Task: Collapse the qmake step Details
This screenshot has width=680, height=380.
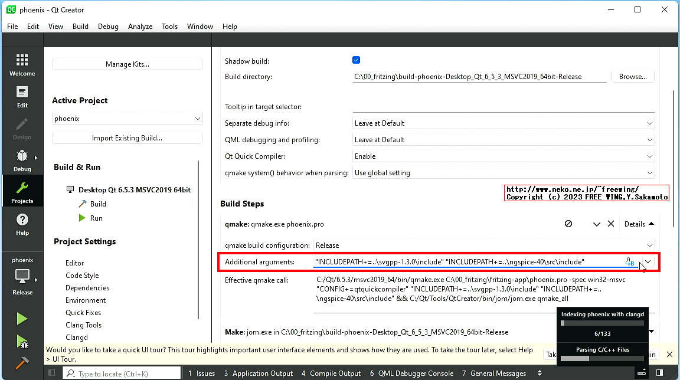Action: coord(638,224)
